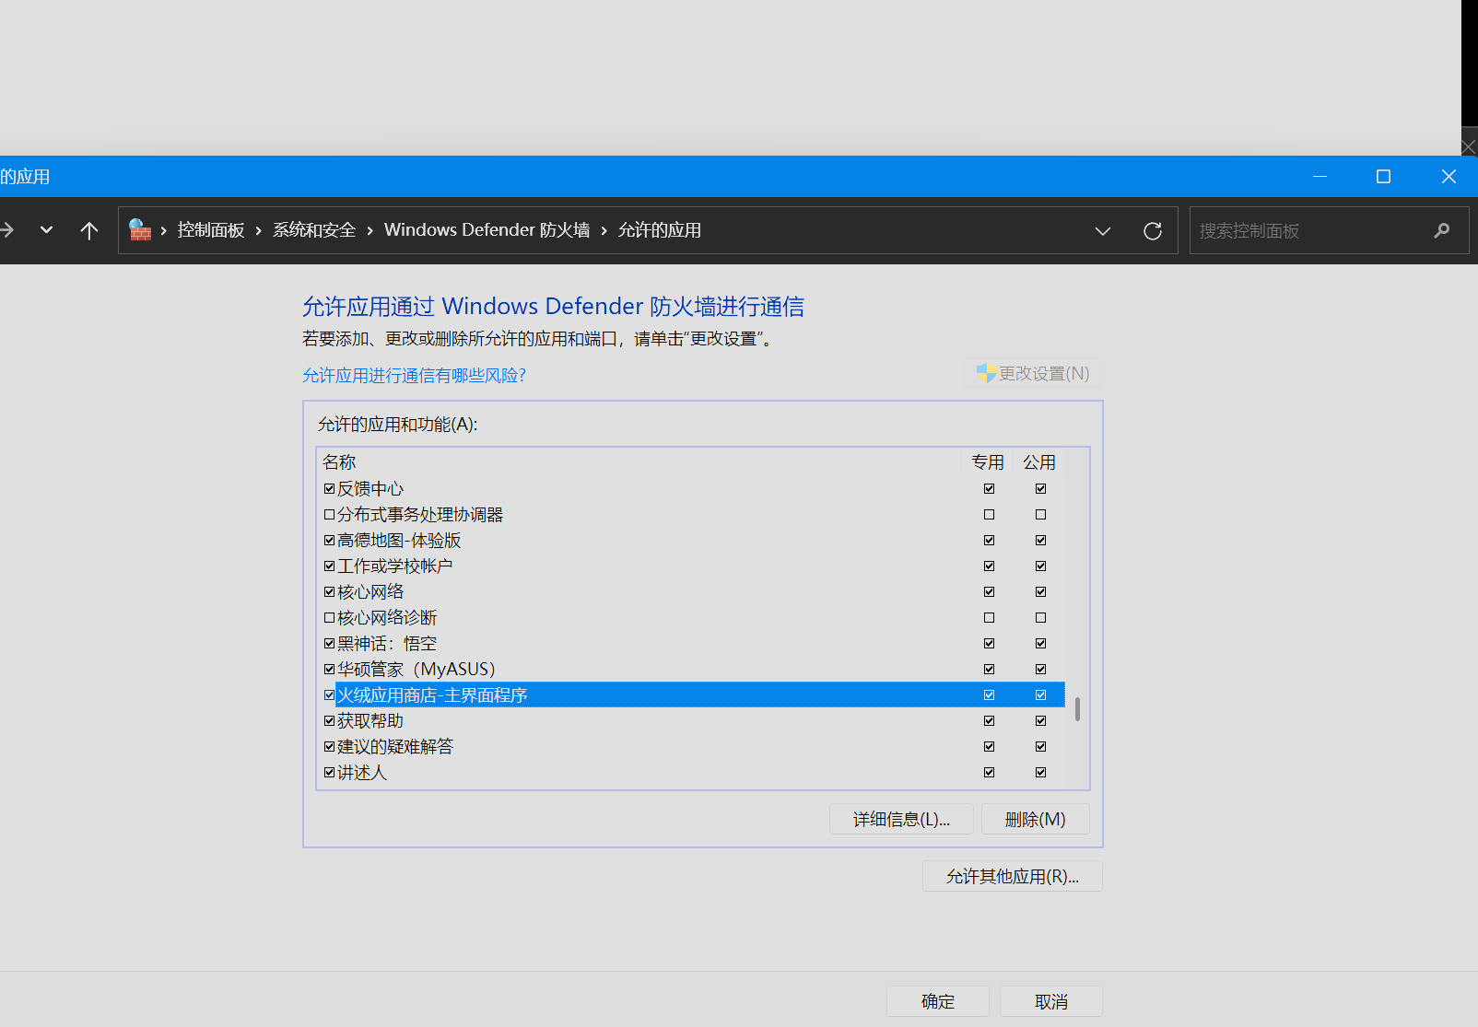The height and width of the screenshot is (1027, 1478).
Task: Enable 核心网络诊断 private network checkbox
Action: tap(989, 618)
